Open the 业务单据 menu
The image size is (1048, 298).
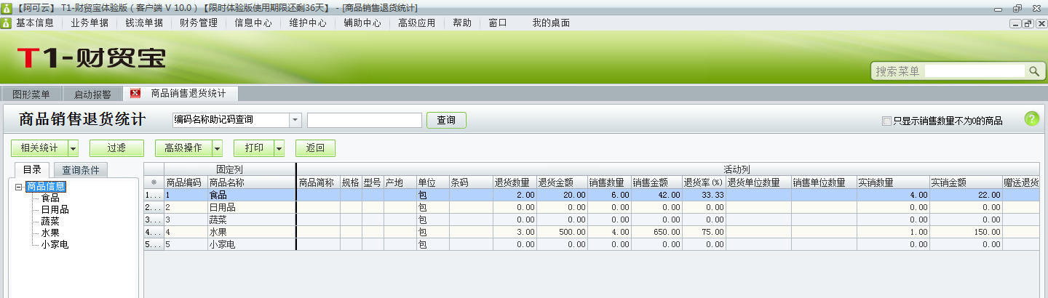(90, 23)
